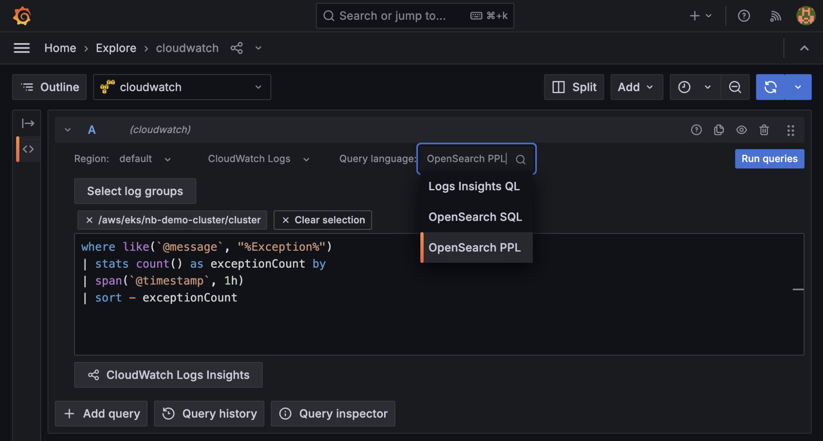
Task: Toggle the hamburger navigation menu
Action: (x=22, y=48)
